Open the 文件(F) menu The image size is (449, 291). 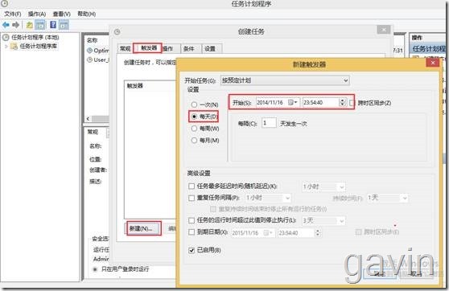13,14
